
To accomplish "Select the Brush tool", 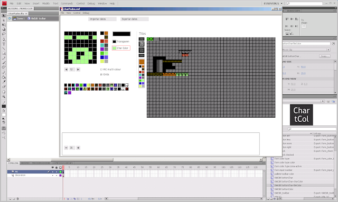I will pos(4,62).
